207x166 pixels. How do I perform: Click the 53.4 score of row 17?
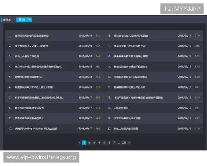pyautogui.click(x=197, y=98)
